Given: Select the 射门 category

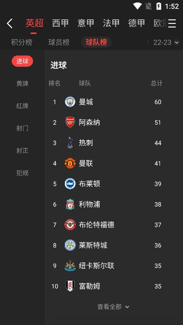Looking at the screenshot, I should pyautogui.click(x=22, y=128).
